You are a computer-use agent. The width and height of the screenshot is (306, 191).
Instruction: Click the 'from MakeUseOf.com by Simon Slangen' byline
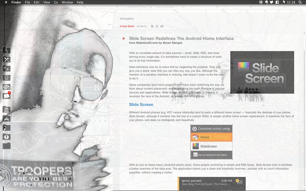156,43
